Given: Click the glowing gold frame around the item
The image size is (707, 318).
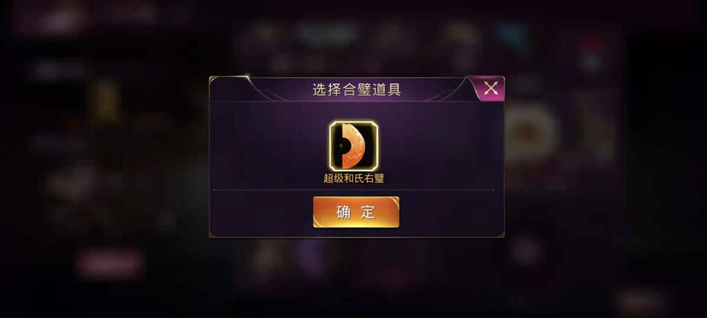Looking at the screenshot, I should coord(353,146).
